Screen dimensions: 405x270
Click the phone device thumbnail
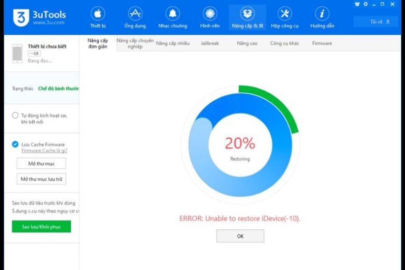coord(17,53)
